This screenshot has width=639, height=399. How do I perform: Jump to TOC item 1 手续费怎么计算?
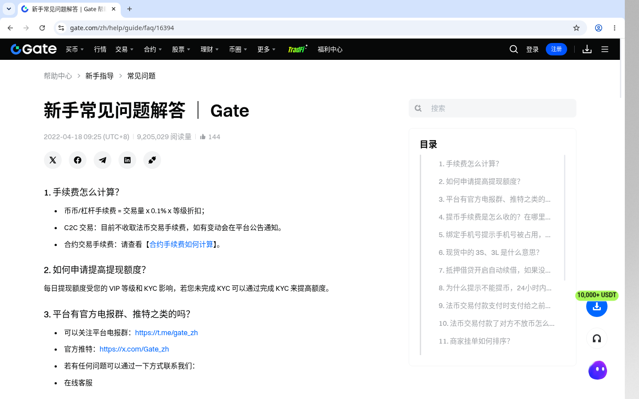469,164
